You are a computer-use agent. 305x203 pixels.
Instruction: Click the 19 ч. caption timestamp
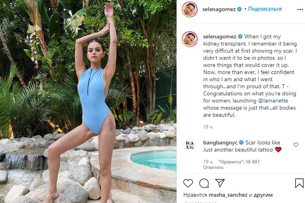coord(208,126)
